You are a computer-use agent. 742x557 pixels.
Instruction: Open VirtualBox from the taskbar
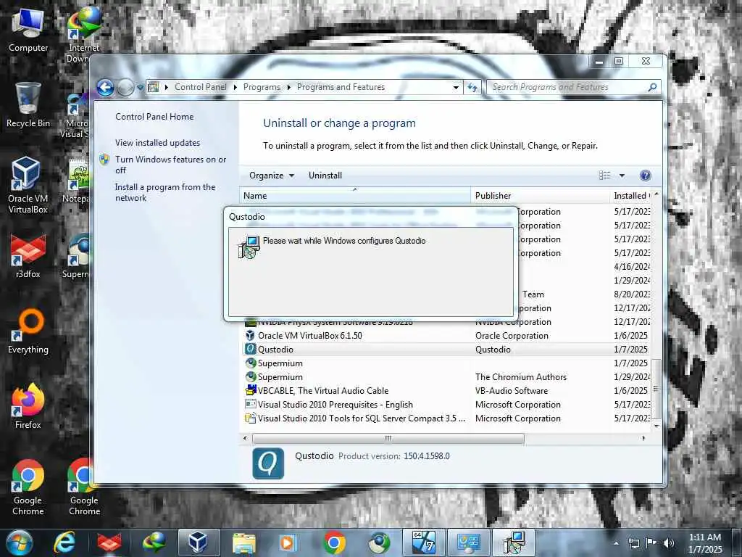(199, 542)
